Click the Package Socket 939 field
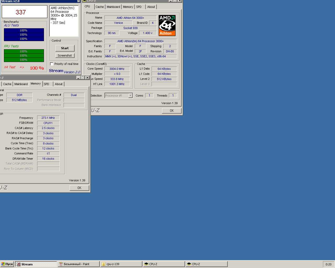This screenshot has width=335, height=268. pos(130,28)
